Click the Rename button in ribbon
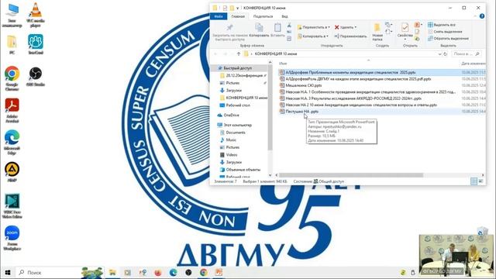This screenshot has width=496, height=279. (350, 36)
